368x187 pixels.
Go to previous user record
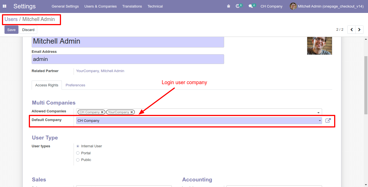coord(351,30)
